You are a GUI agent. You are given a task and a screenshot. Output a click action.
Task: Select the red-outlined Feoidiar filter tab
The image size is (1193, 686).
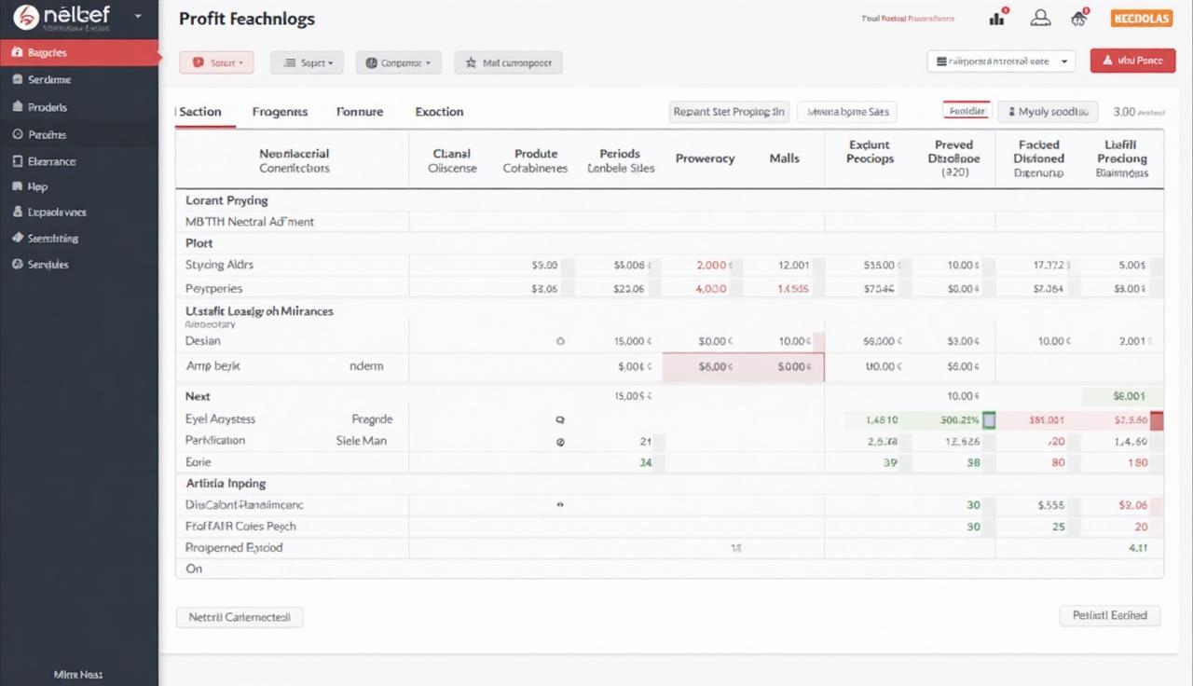click(x=967, y=111)
